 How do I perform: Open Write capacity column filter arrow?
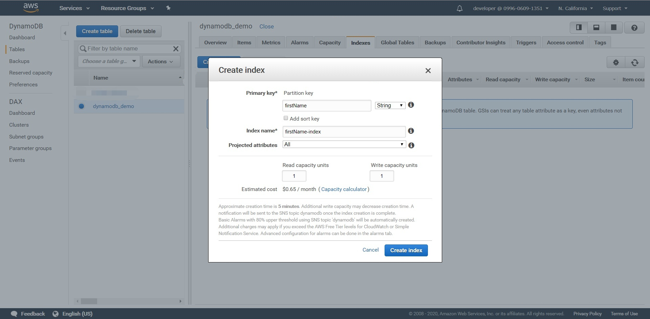point(576,80)
